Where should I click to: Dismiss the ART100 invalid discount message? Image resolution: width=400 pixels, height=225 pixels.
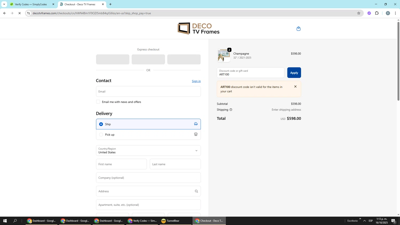pos(295,87)
